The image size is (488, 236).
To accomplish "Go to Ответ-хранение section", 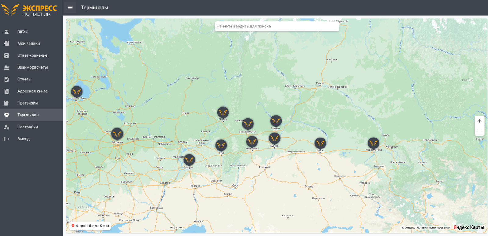I will click(x=31, y=55).
